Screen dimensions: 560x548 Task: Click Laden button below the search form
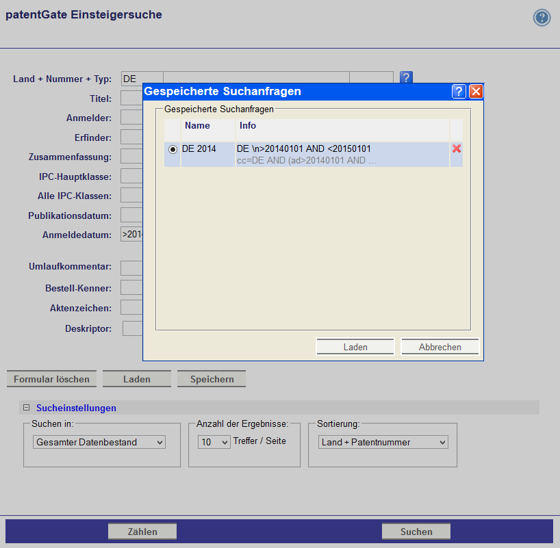tap(137, 379)
